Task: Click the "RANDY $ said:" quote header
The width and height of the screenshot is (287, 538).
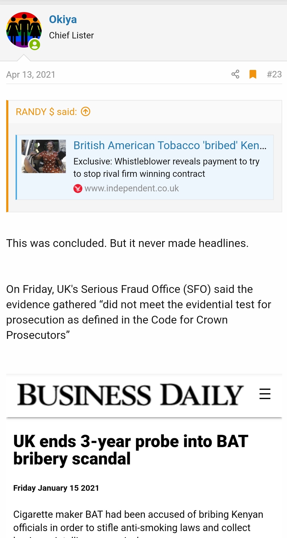Action: 46,112
